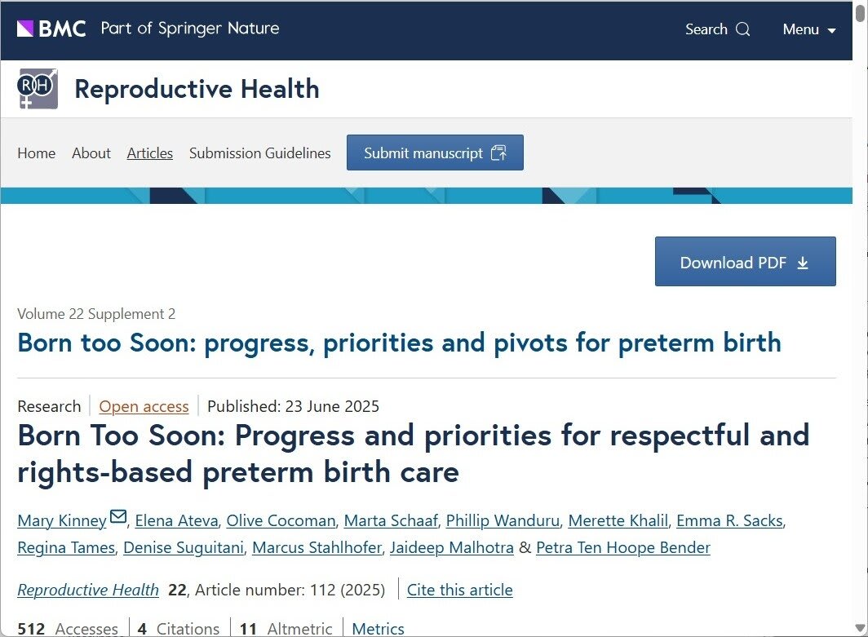Click the search magnifier icon
868x637 pixels.
[x=742, y=29]
